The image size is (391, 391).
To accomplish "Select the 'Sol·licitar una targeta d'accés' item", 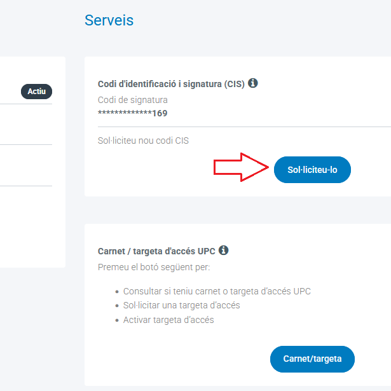I will click(181, 305).
